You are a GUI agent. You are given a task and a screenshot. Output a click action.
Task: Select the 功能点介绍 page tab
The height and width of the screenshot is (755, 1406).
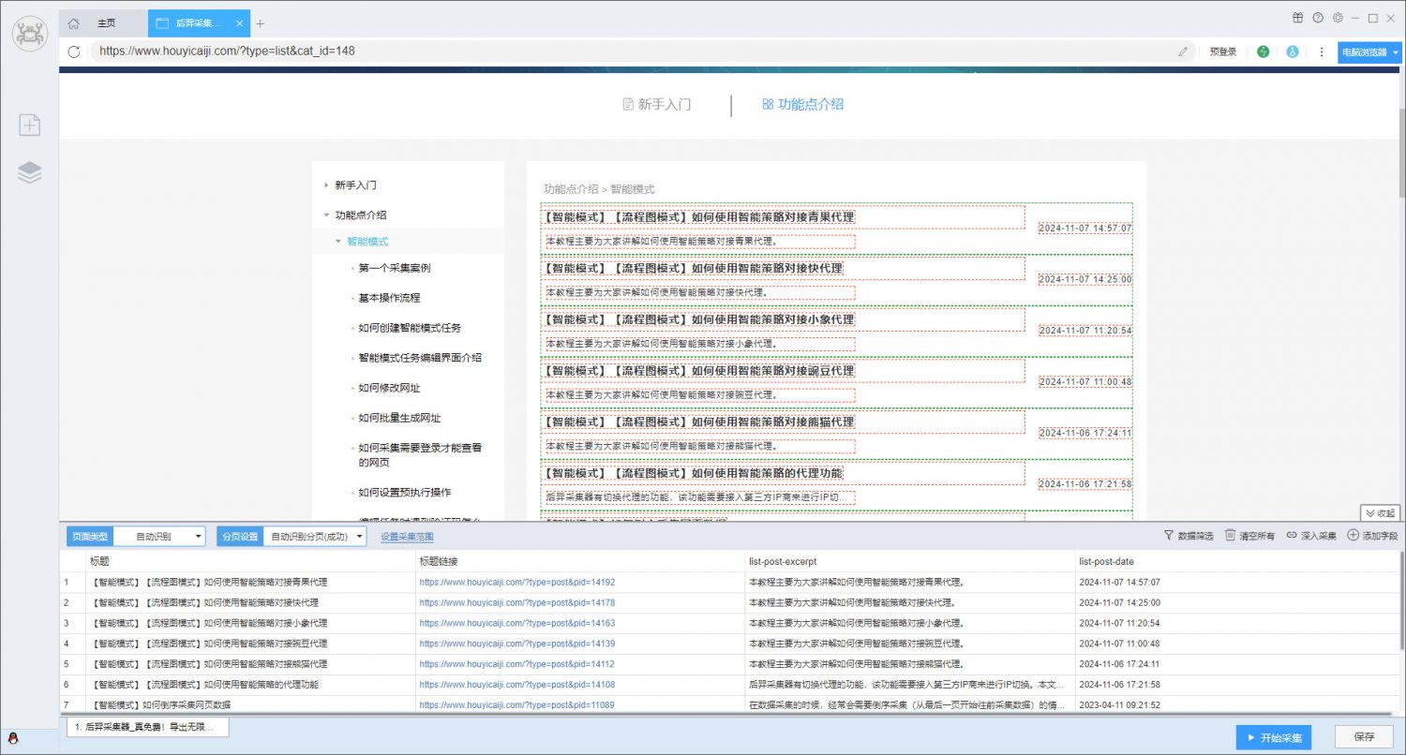(803, 105)
